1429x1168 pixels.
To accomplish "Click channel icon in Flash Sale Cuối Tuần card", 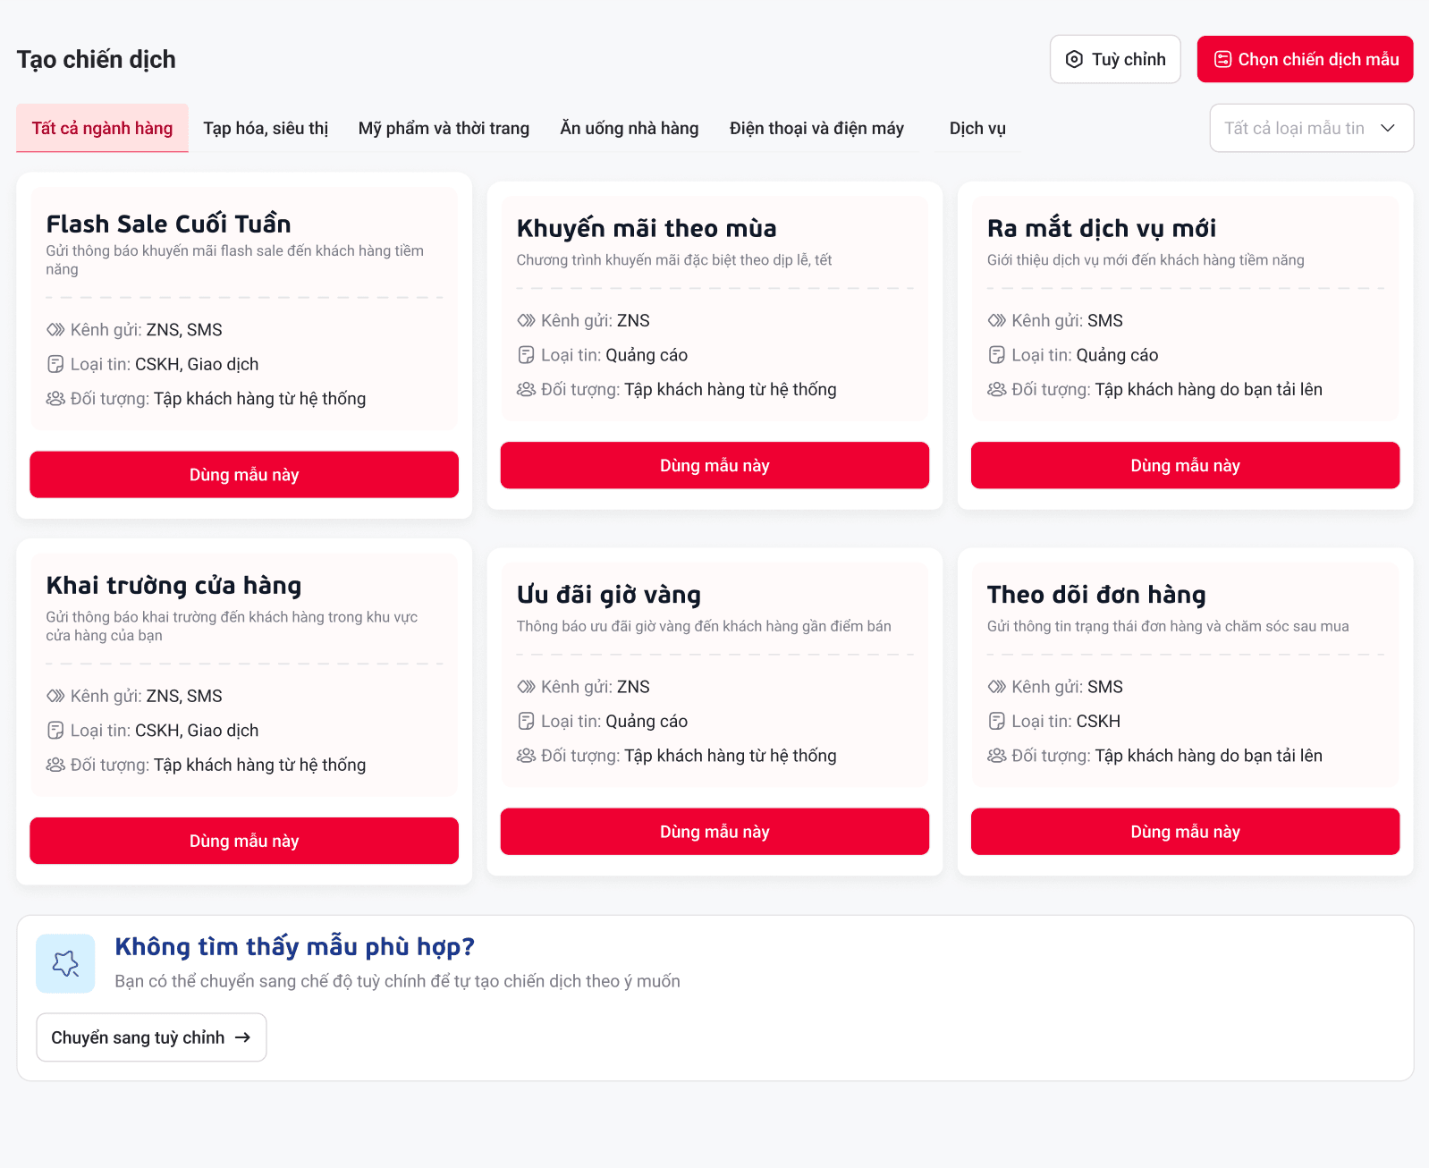I will coord(55,330).
